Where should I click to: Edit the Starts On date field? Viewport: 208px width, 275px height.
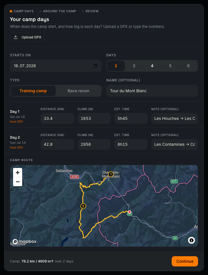point(56,66)
